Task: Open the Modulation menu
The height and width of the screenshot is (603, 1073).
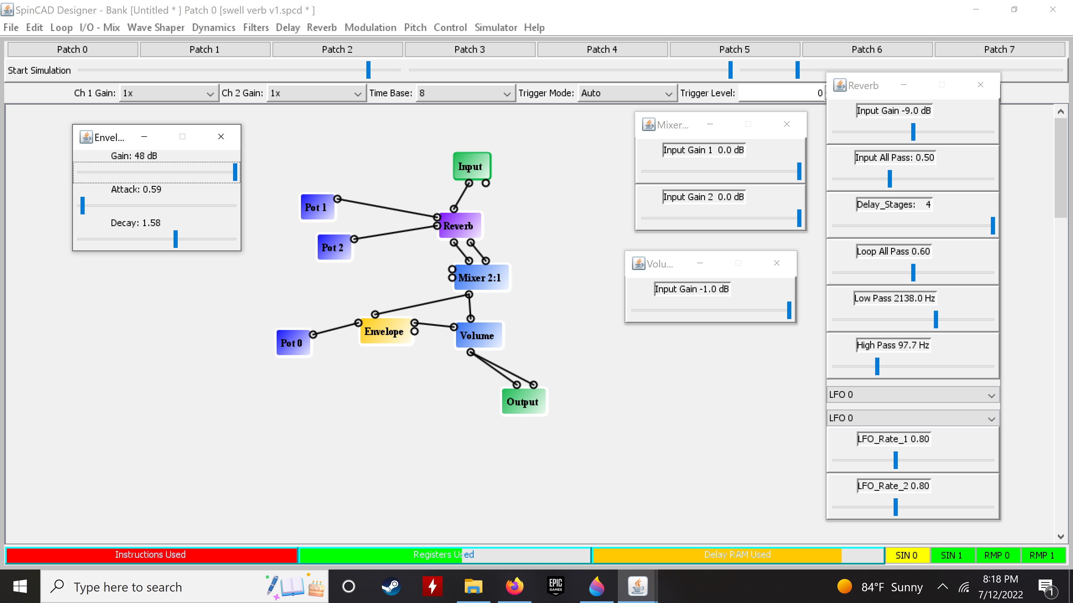Action: coord(370,27)
